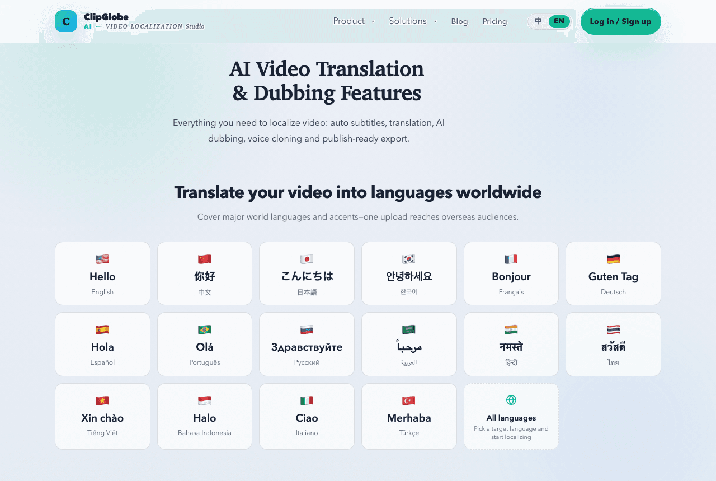Click the English label under Hello
716x481 pixels.
(x=102, y=292)
